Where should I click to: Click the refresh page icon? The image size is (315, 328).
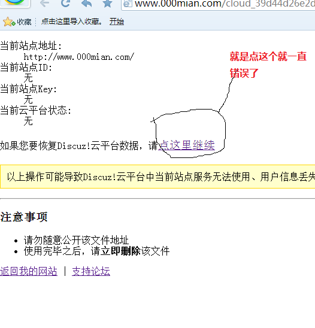[65, 3]
